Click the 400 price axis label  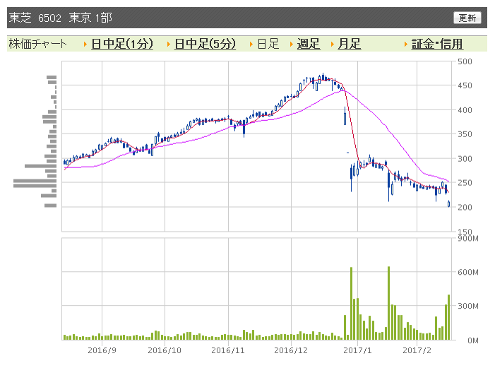(x=465, y=110)
